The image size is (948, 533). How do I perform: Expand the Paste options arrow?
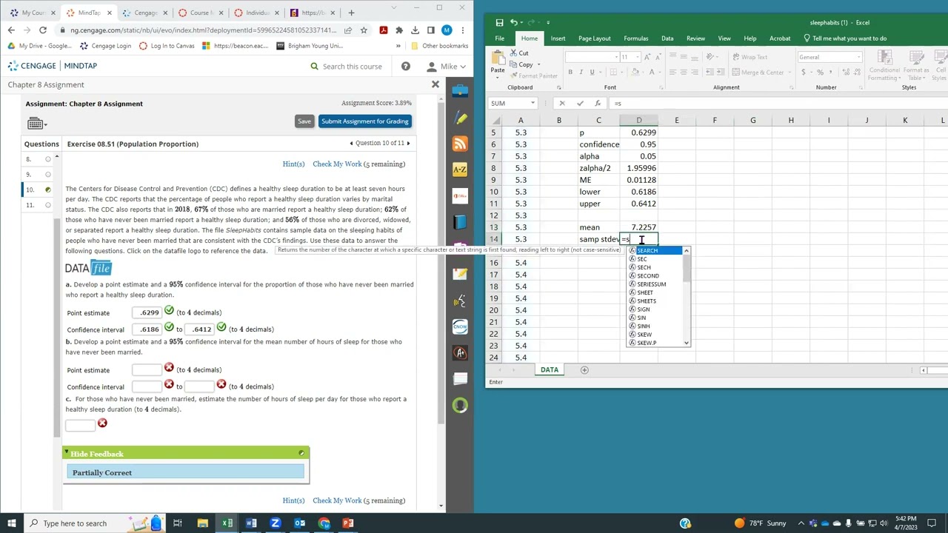pyautogui.click(x=498, y=76)
